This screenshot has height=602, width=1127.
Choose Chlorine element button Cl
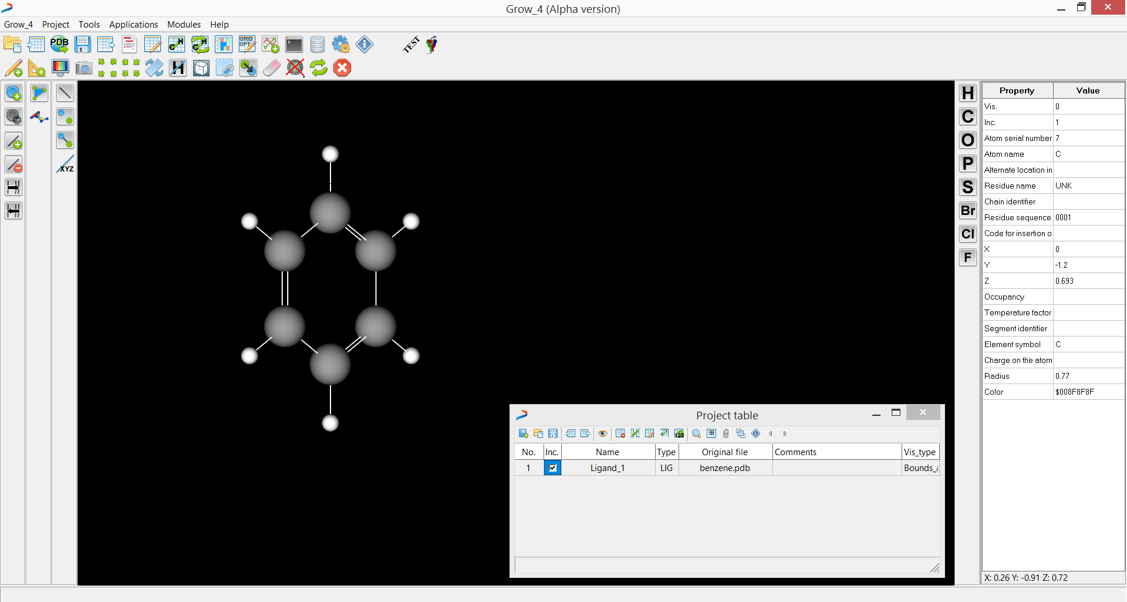[x=968, y=234]
